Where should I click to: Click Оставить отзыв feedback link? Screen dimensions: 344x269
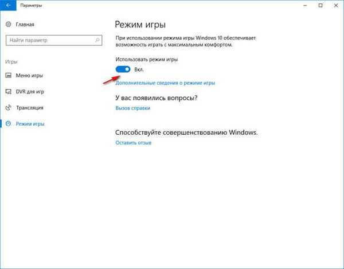coord(134,143)
